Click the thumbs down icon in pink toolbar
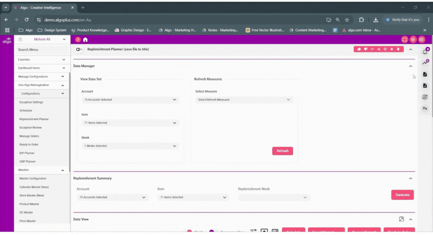The height and width of the screenshot is (235, 433). point(366,49)
